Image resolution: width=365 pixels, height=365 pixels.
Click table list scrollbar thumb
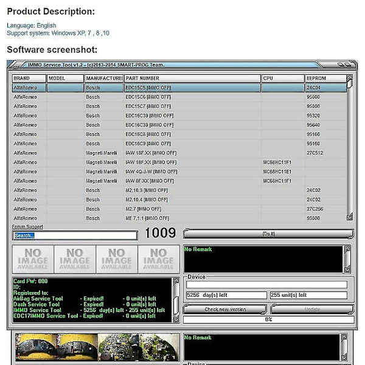(350, 85)
